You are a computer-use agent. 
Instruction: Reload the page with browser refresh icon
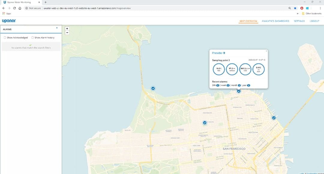[x=14, y=8]
